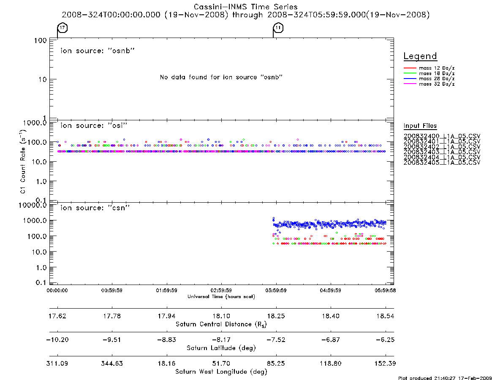Click Saturn West Longitude axis label

(x=221, y=372)
